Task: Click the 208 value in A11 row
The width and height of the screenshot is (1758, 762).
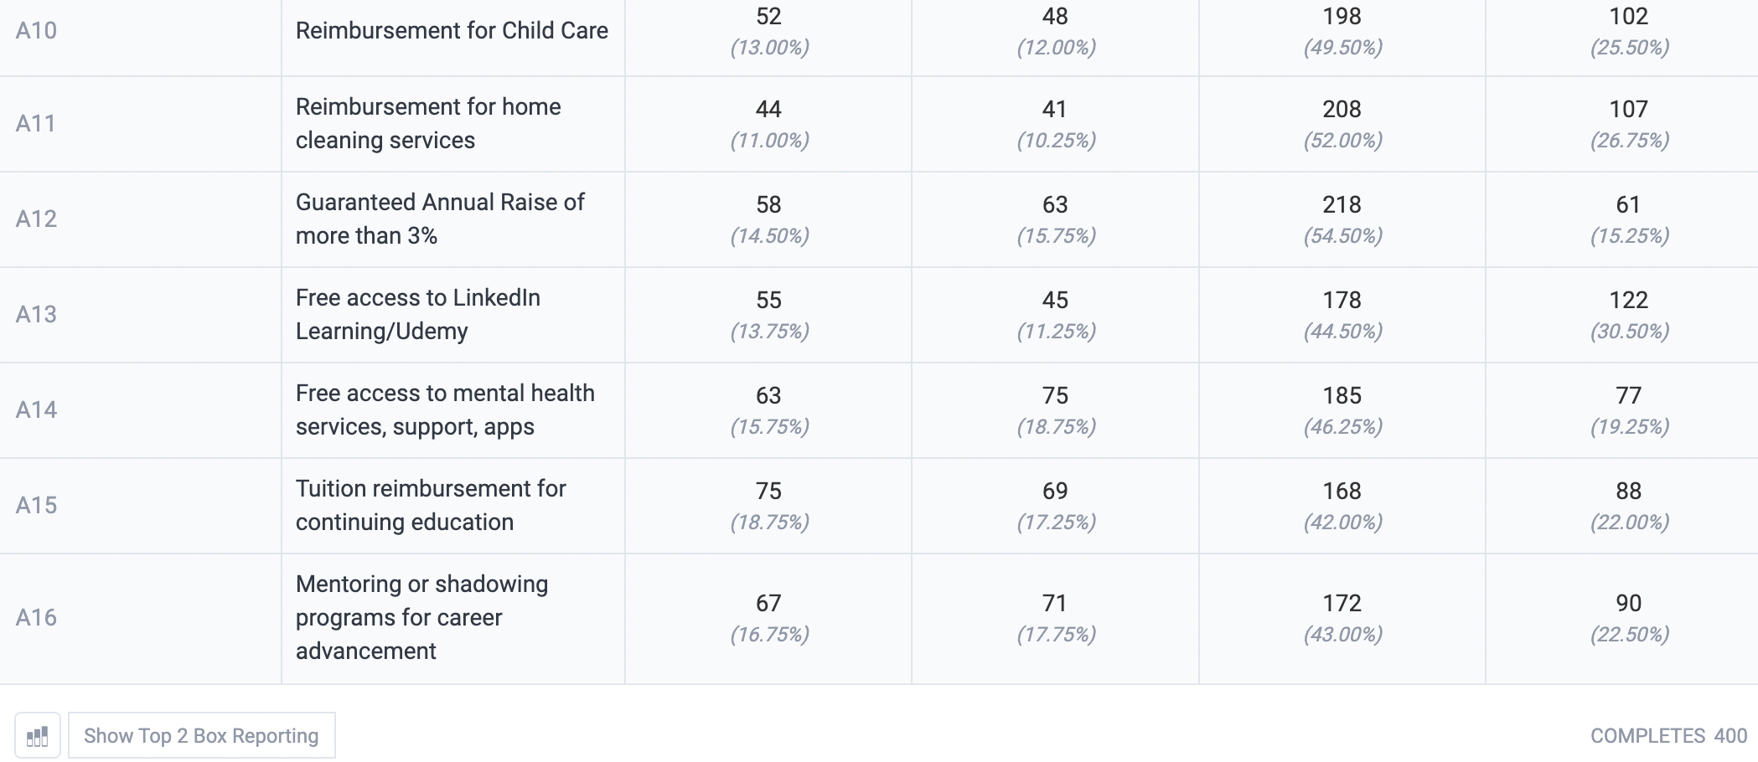Action: click(x=1342, y=109)
